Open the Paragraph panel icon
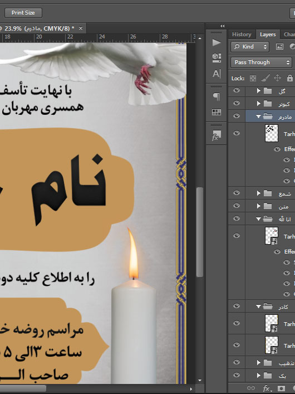Viewport: 295px width, 394px height. 217,97
